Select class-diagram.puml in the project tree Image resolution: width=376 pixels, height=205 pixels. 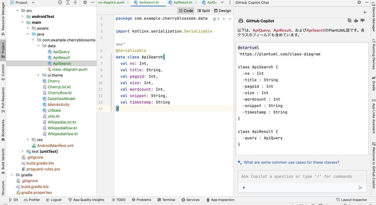70,69
